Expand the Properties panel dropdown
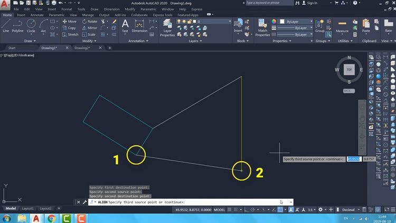Screen dimensions: 396x223 [282, 41]
